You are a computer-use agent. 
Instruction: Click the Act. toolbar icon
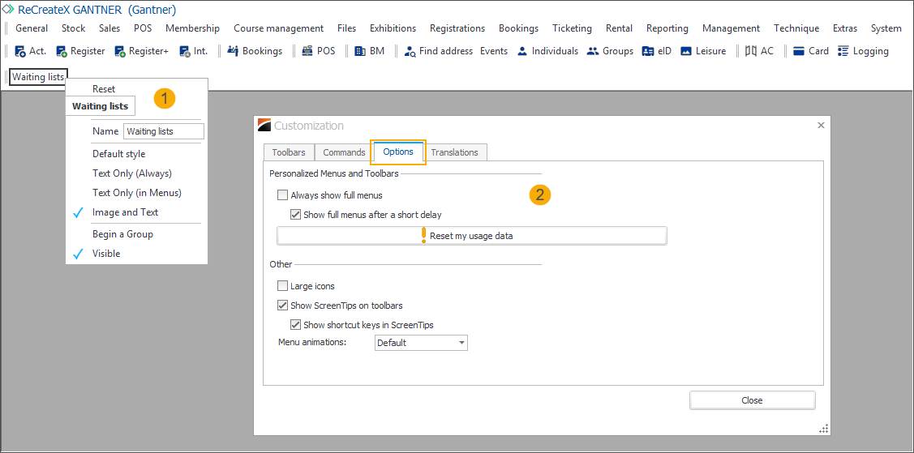click(x=19, y=51)
